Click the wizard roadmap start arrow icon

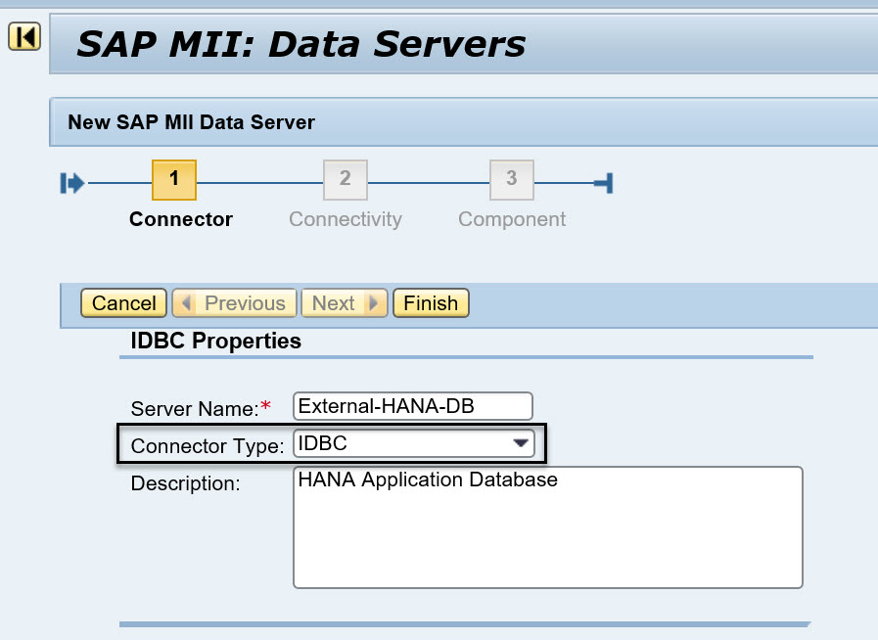click(x=72, y=183)
